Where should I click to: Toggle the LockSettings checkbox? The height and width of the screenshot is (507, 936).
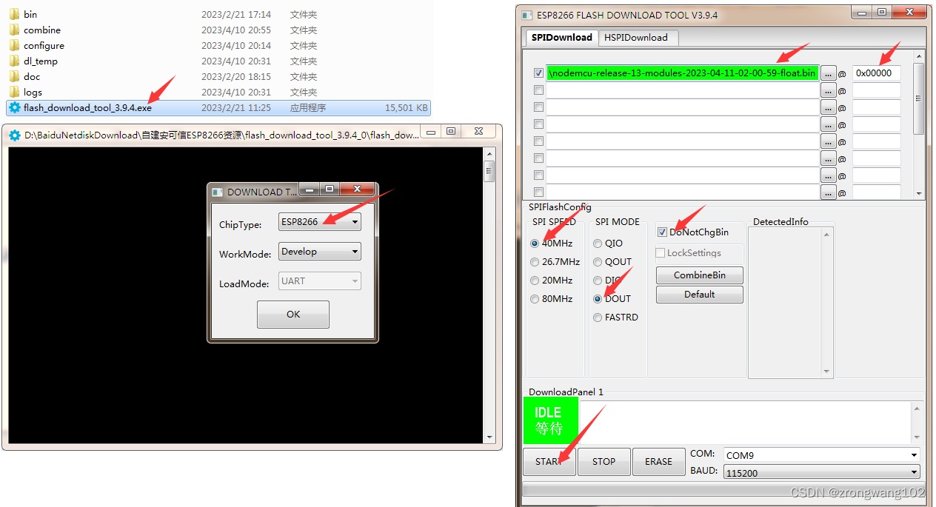[661, 253]
